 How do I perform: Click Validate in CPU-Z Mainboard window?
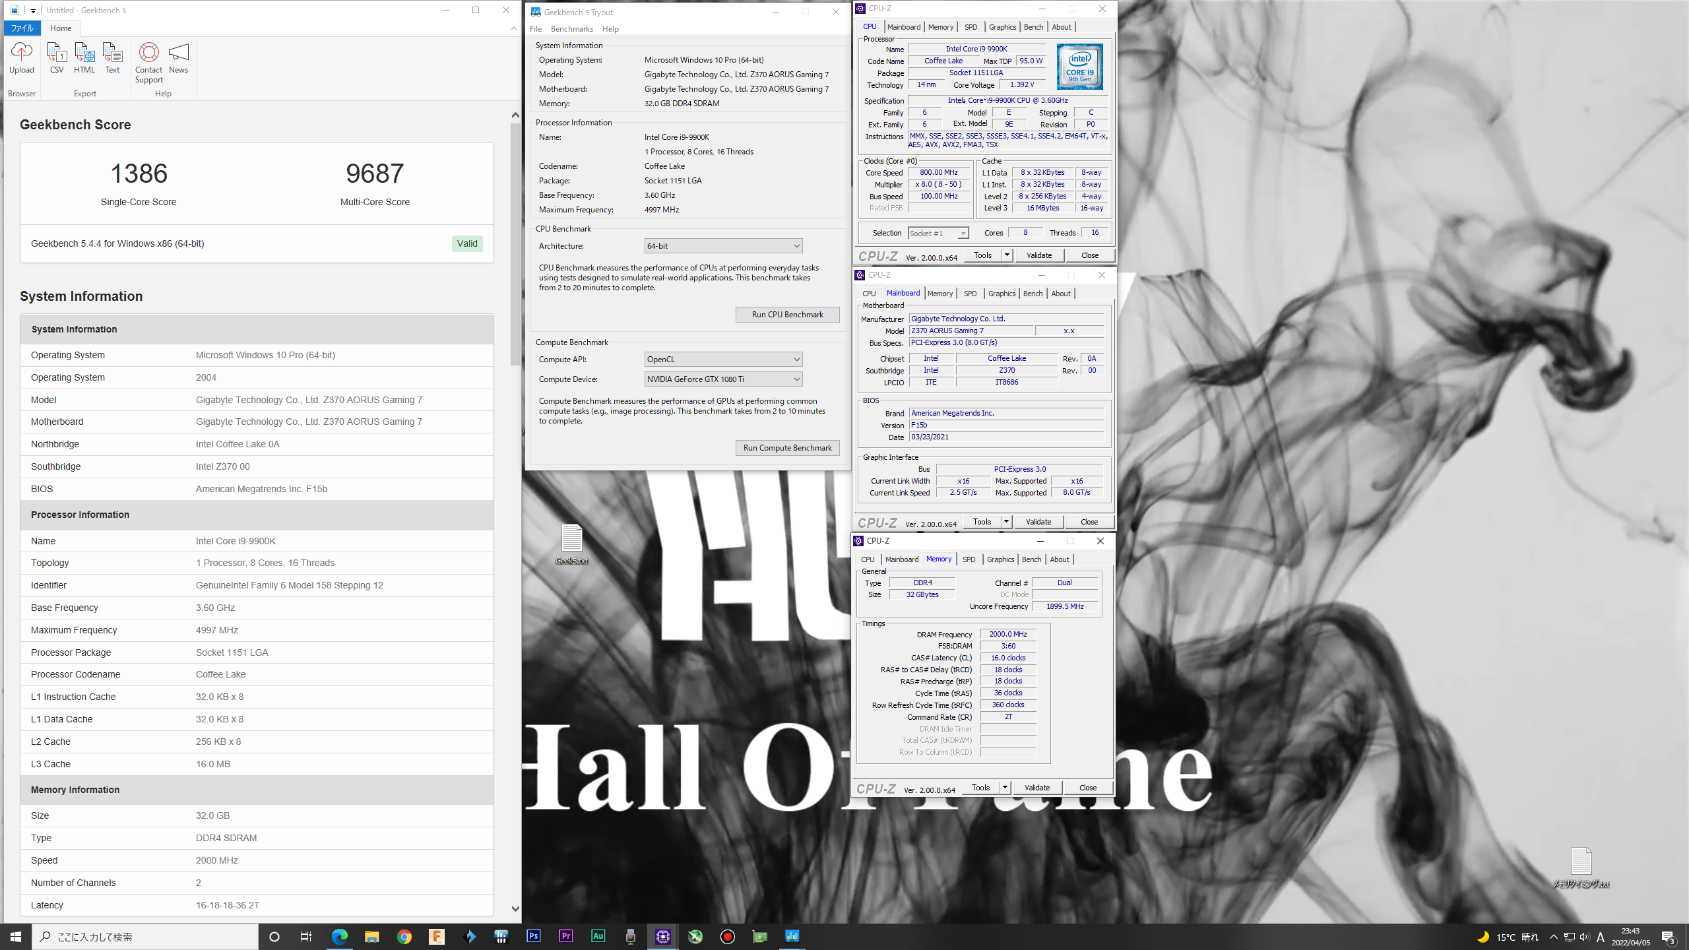point(1038,522)
